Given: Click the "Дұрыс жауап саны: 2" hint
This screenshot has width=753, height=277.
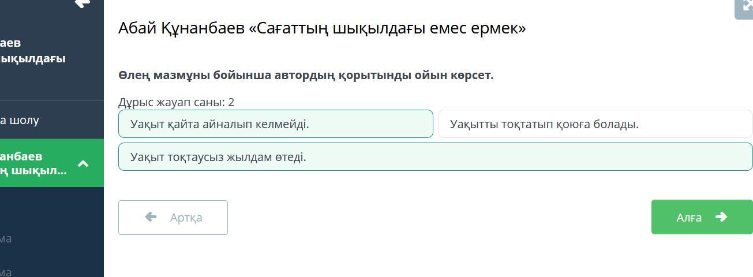Looking at the screenshot, I should tap(176, 102).
